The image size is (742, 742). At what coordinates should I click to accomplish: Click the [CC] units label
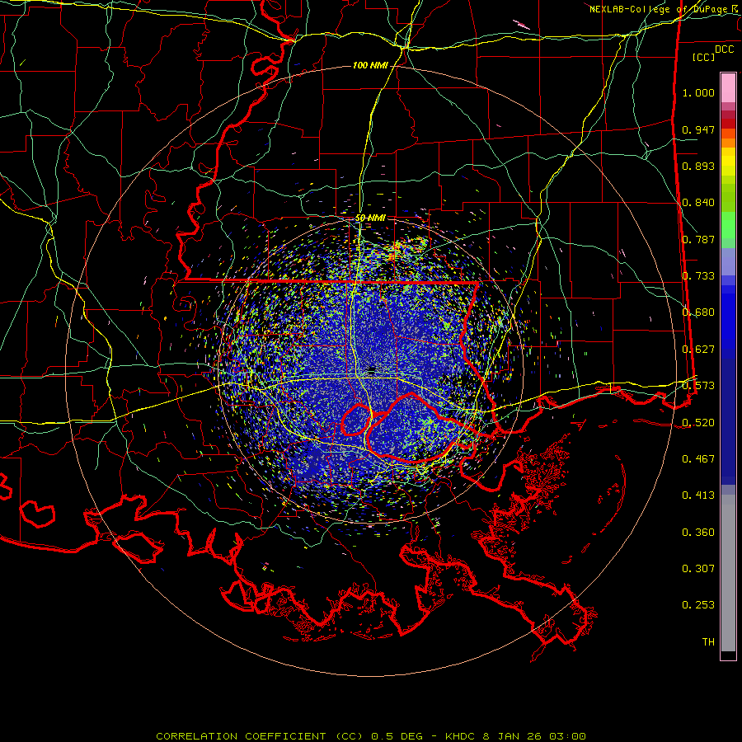click(704, 57)
